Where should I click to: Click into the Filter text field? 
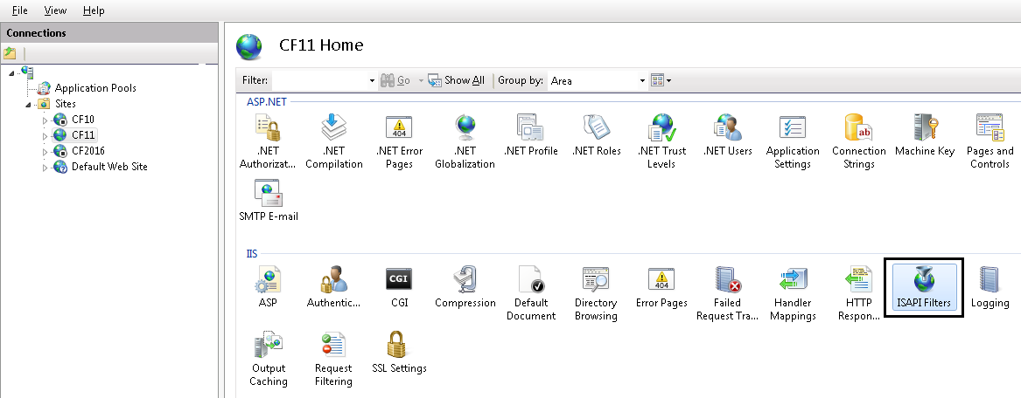pyautogui.click(x=319, y=80)
